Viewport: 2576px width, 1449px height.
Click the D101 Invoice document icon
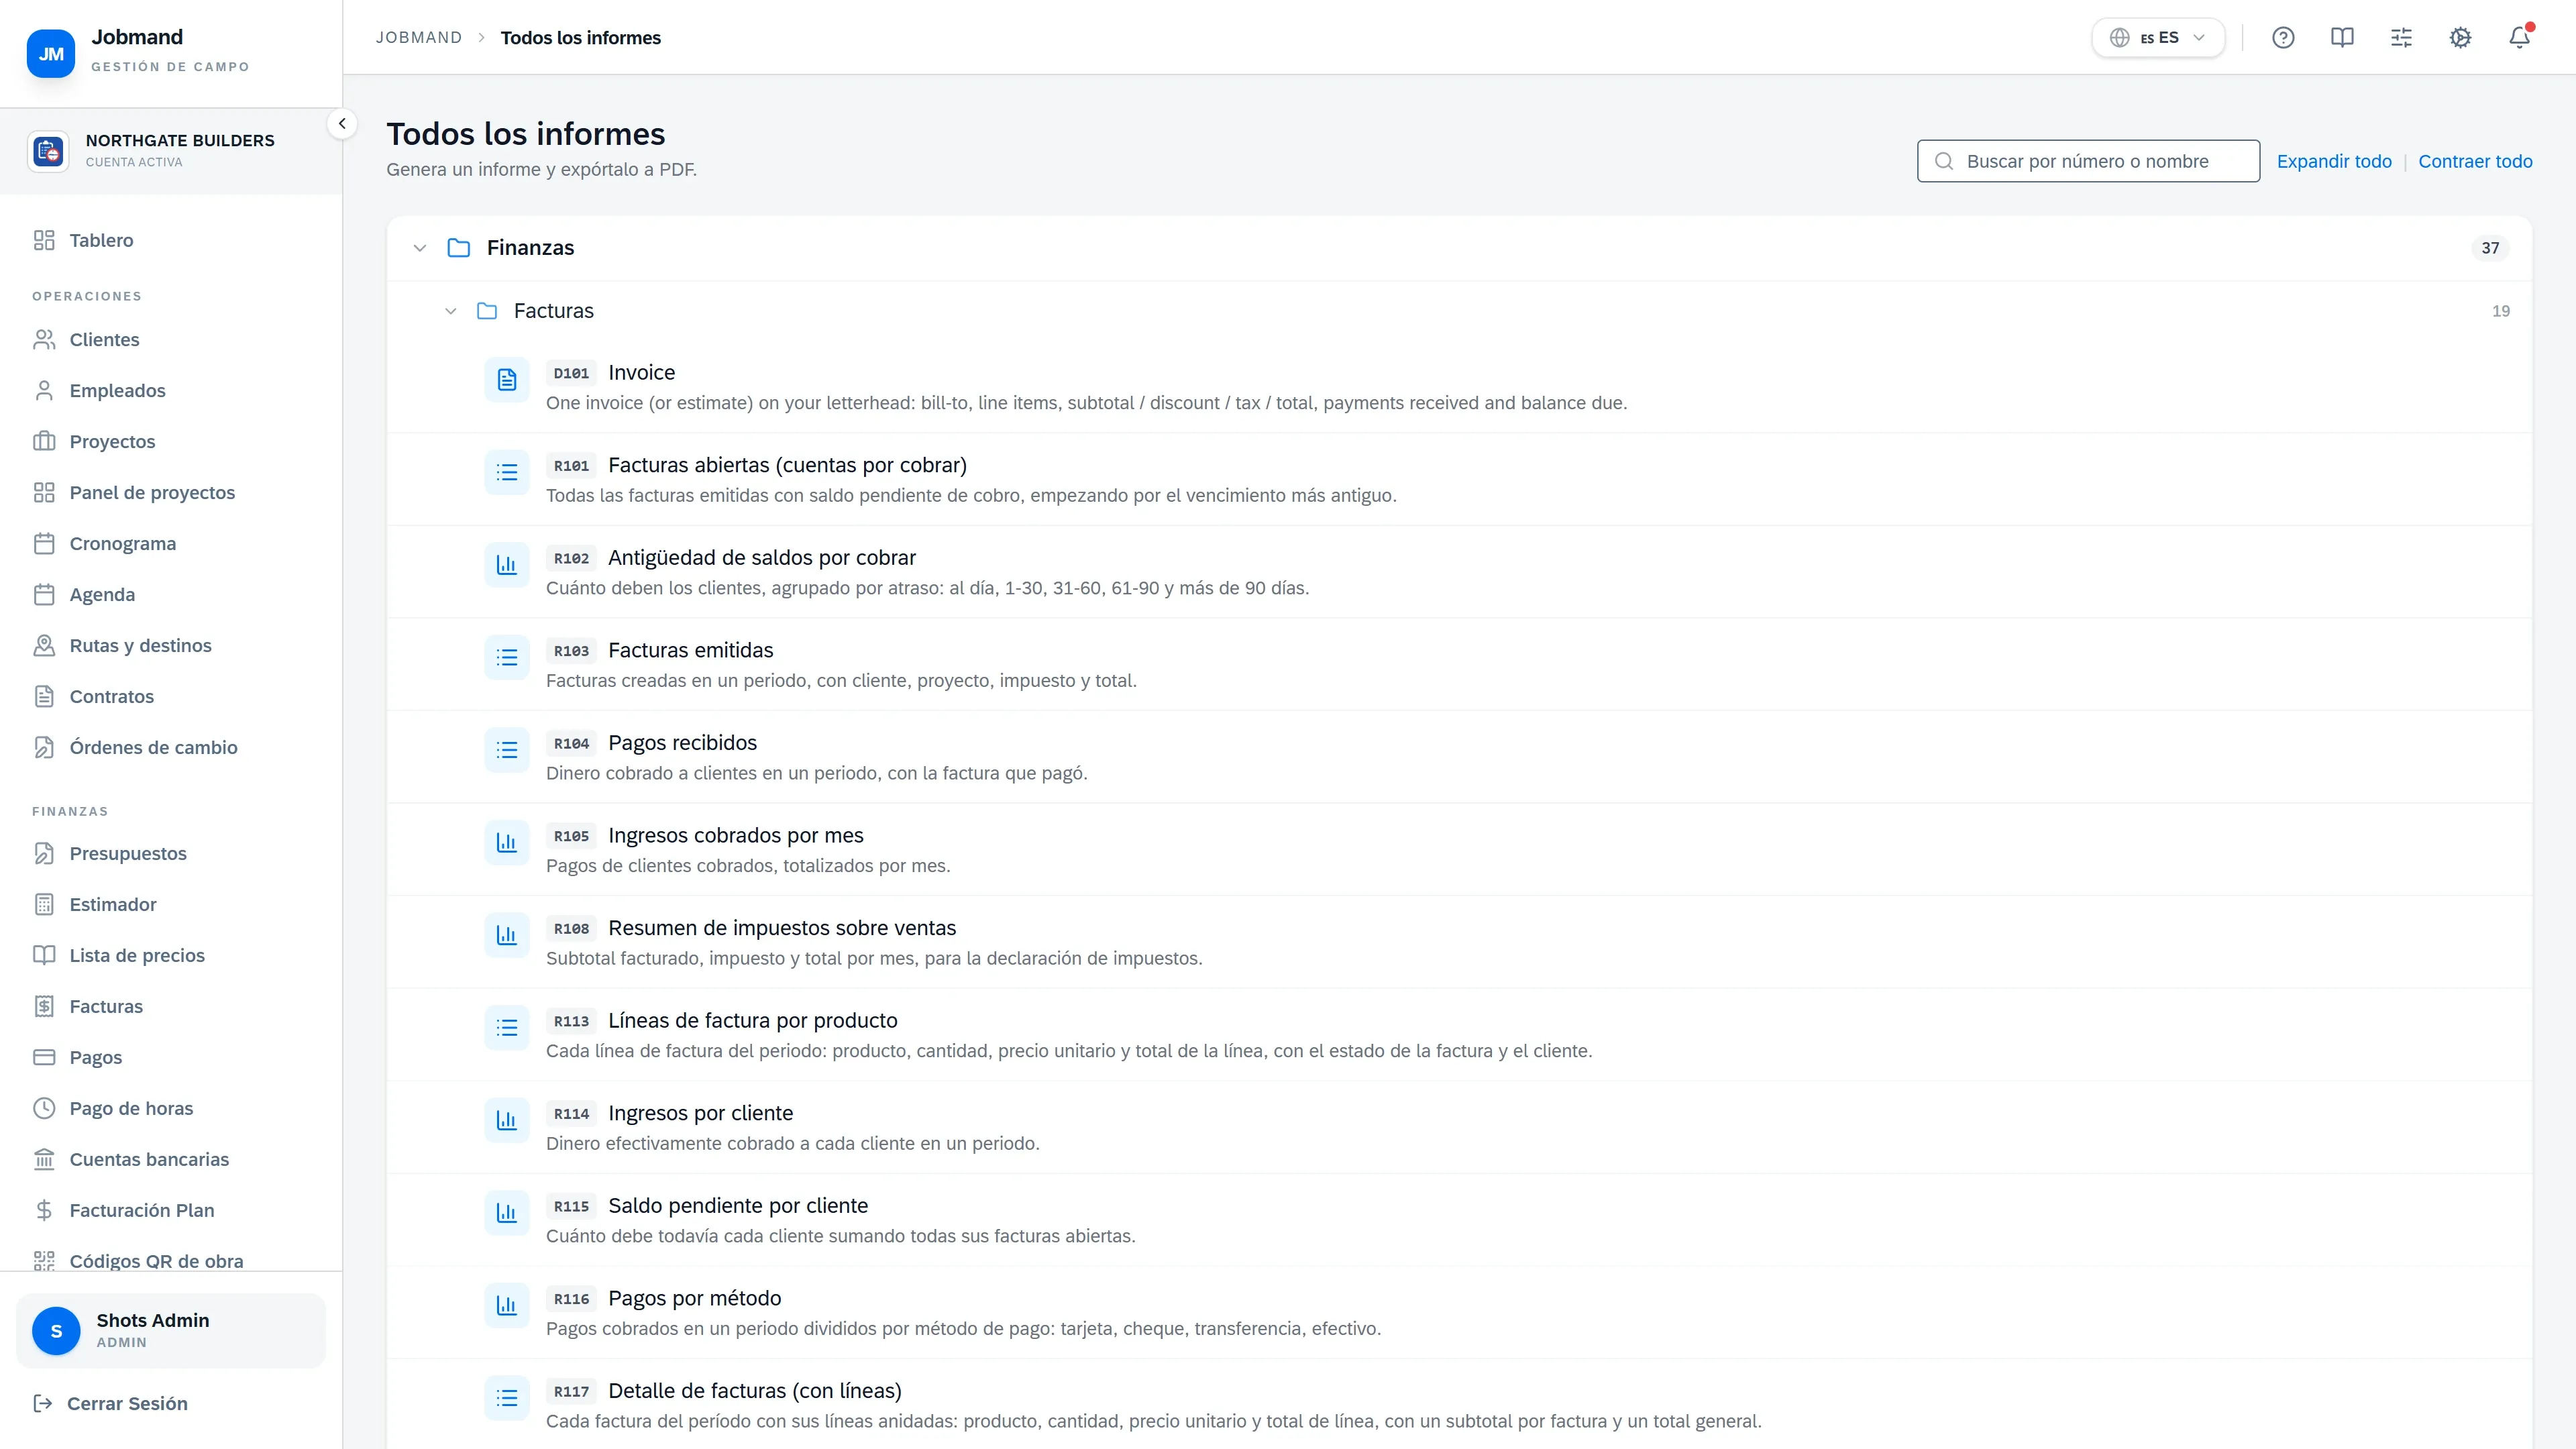pos(507,380)
